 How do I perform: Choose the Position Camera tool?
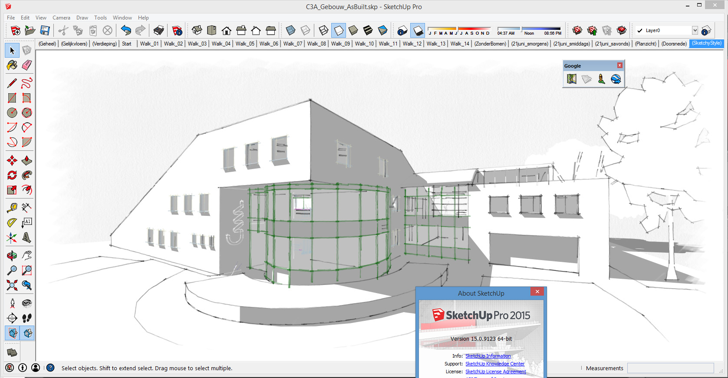[x=12, y=303]
